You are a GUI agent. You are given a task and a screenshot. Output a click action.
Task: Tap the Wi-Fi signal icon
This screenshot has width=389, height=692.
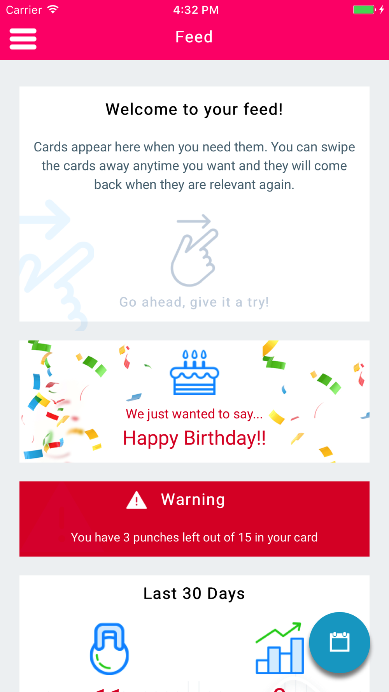click(x=53, y=9)
